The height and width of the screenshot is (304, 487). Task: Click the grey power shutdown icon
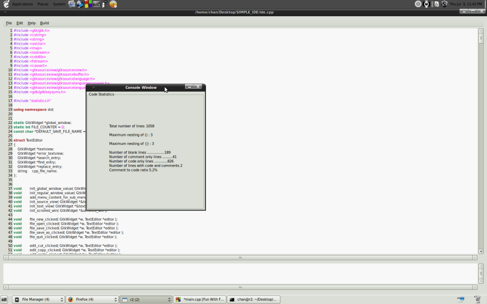click(418, 4)
